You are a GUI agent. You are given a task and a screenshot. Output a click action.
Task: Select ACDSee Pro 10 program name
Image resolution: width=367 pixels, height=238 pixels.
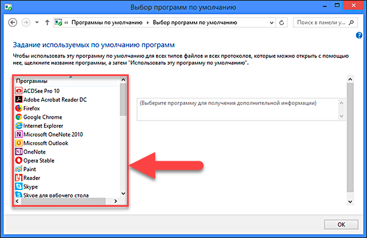click(x=42, y=91)
